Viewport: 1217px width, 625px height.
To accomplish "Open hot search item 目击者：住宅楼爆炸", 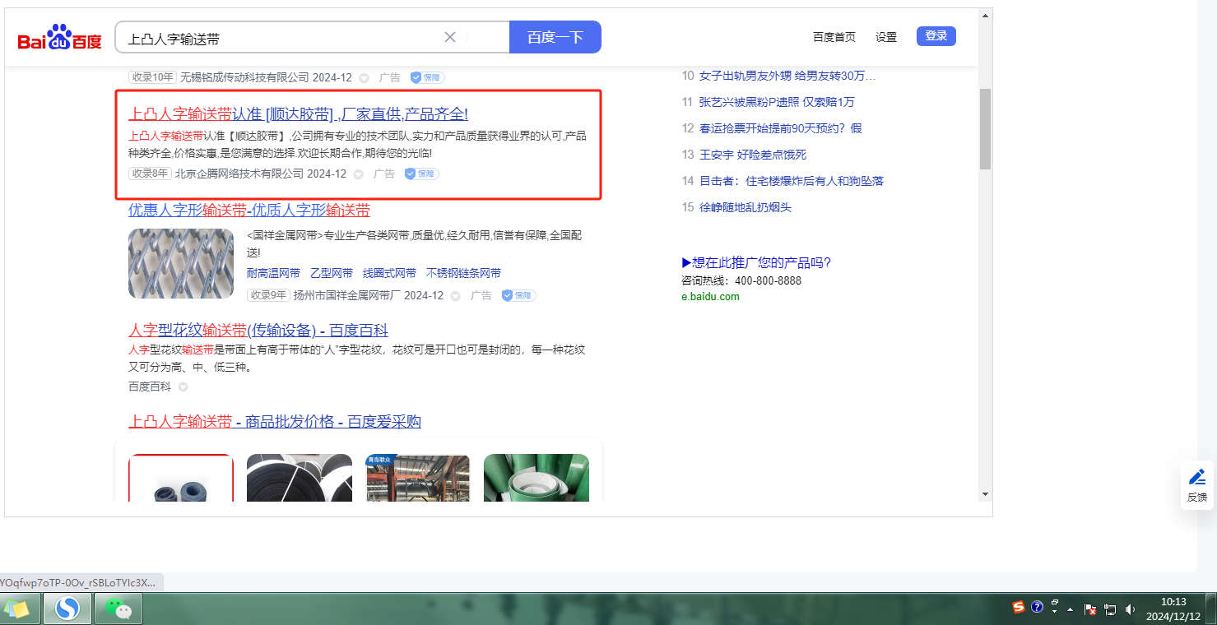I will tap(791, 181).
